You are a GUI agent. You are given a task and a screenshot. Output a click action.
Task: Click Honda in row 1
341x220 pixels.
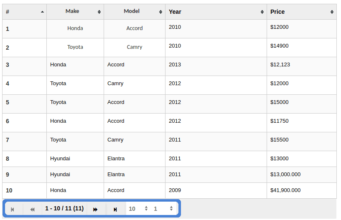(75, 28)
